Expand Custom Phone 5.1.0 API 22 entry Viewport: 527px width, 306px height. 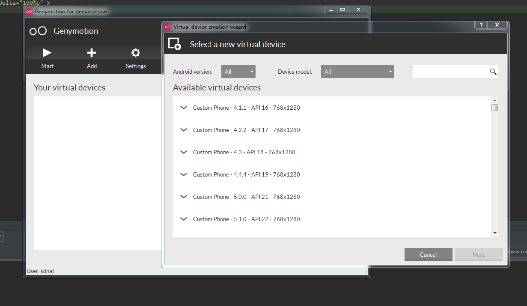(x=184, y=219)
